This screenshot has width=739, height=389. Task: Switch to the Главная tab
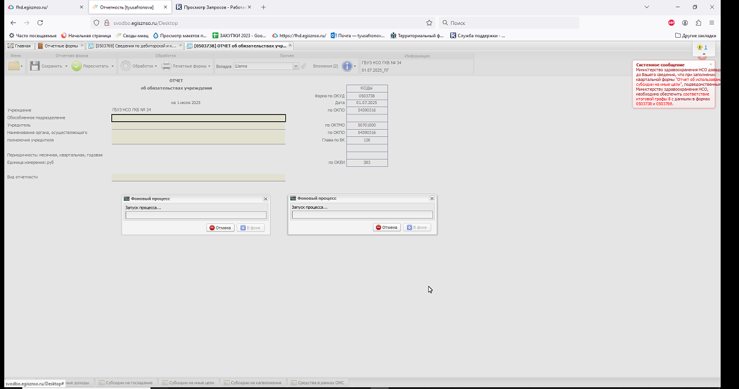(x=19, y=46)
